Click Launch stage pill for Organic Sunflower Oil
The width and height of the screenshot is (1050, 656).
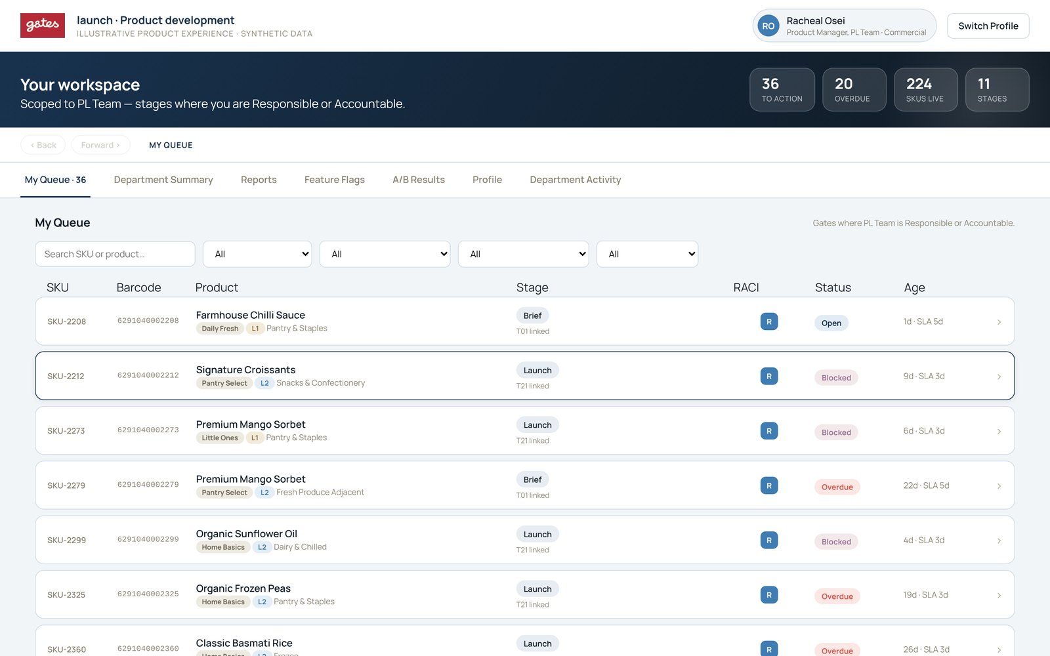537,534
